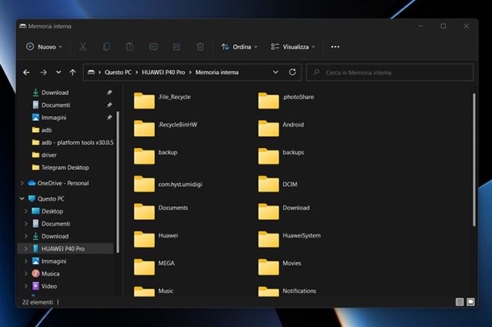The height and width of the screenshot is (327, 492).
Task: Expand the Video tree node
Action: 26,286
